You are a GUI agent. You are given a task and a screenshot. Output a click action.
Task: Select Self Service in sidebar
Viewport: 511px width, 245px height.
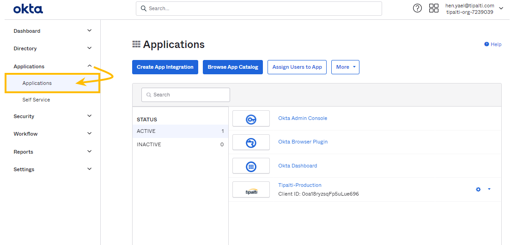coord(36,100)
